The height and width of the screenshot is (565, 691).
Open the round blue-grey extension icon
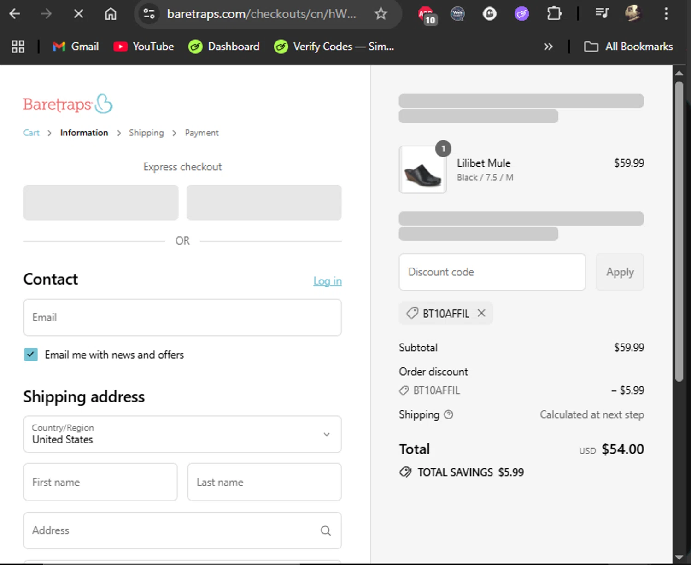click(x=457, y=14)
